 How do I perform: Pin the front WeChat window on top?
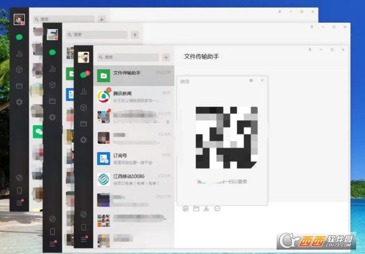(x=310, y=49)
